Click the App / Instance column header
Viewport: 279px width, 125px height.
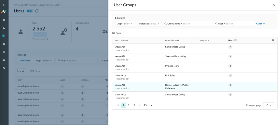[x=122, y=40]
